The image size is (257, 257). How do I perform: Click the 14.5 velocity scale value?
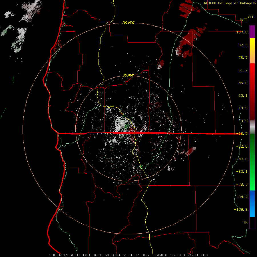pyautogui.click(x=243, y=108)
